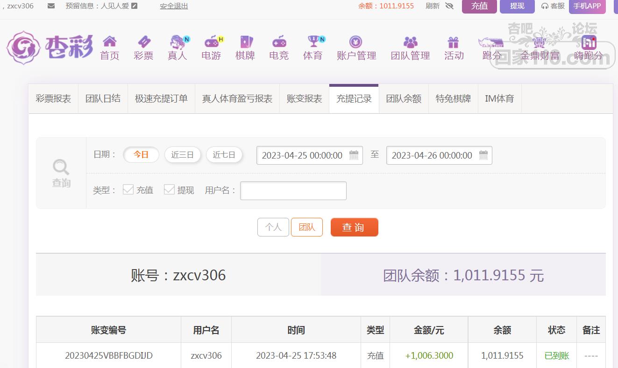Image resolution: width=618 pixels, height=368 pixels.
Task: Toggle the 提现 type checkbox
Action: tap(169, 189)
